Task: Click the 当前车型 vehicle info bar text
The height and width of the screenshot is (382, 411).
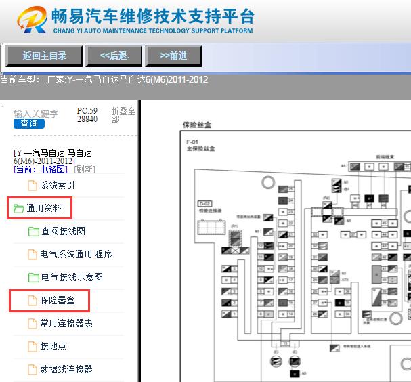Action: (x=104, y=79)
